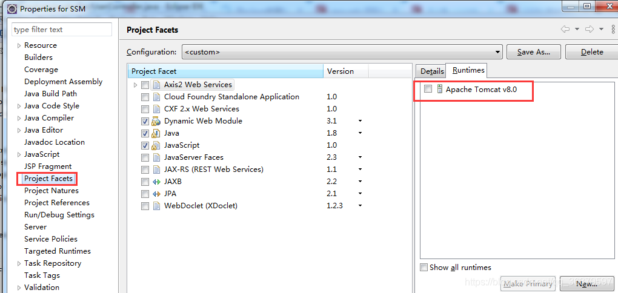Open WebDoclet version dropdown arrow
The height and width of the screenshot is (293, 618).
click(x=360, y=206)
